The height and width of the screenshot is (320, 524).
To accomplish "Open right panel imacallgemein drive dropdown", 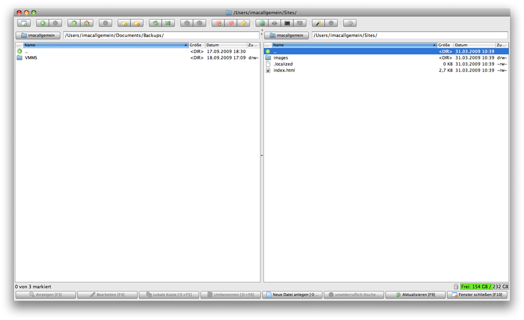I will [287, 35].
